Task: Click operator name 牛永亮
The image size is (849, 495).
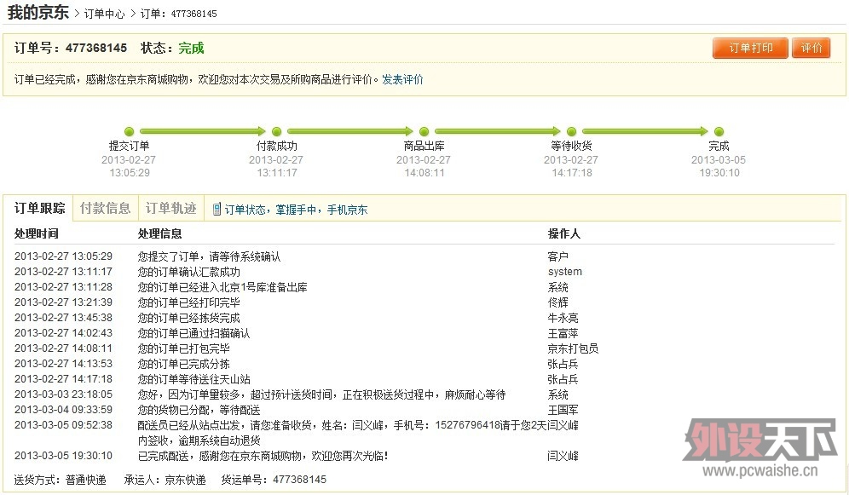Action: coord(563,318)
